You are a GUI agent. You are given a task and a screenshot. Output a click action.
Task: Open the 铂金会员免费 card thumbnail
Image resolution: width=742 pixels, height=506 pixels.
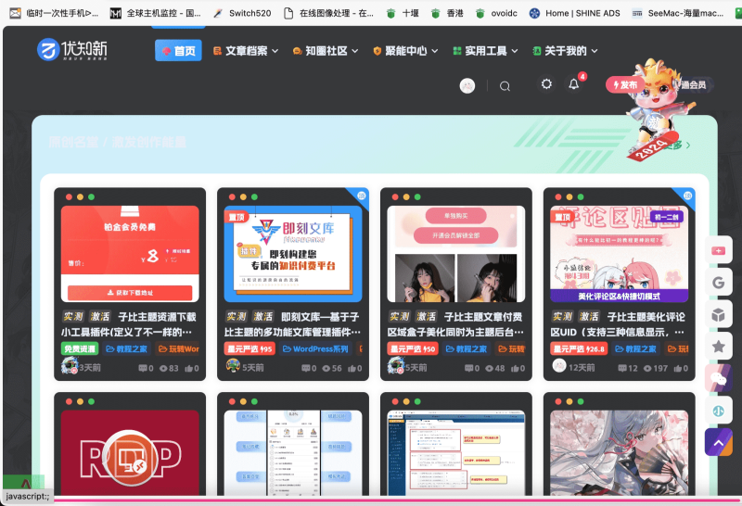click(130, 254)
